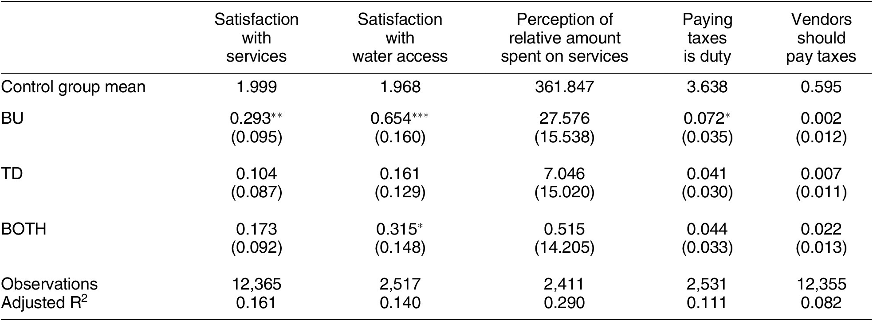The image size is (873, 321).
Task: Select the BU coefficient 0.293 cell
Action: pos(256,118)
